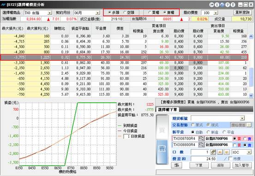
Task: Click the tag icon next to quantity field
Action: click(213, 152)
